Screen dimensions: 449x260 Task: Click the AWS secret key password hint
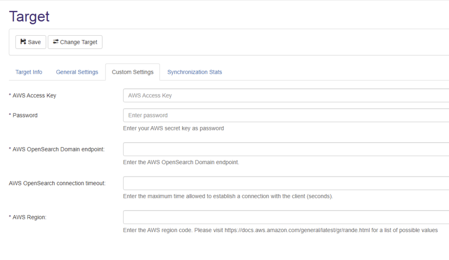click(173, 128)
